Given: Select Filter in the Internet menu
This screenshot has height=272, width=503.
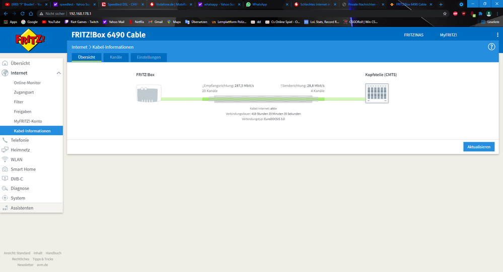Looking at the screenshot, I should [19, 102].
